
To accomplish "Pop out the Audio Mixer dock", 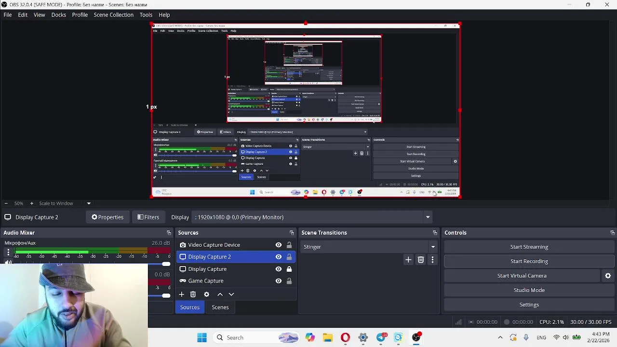I will (x=169, y=233).
